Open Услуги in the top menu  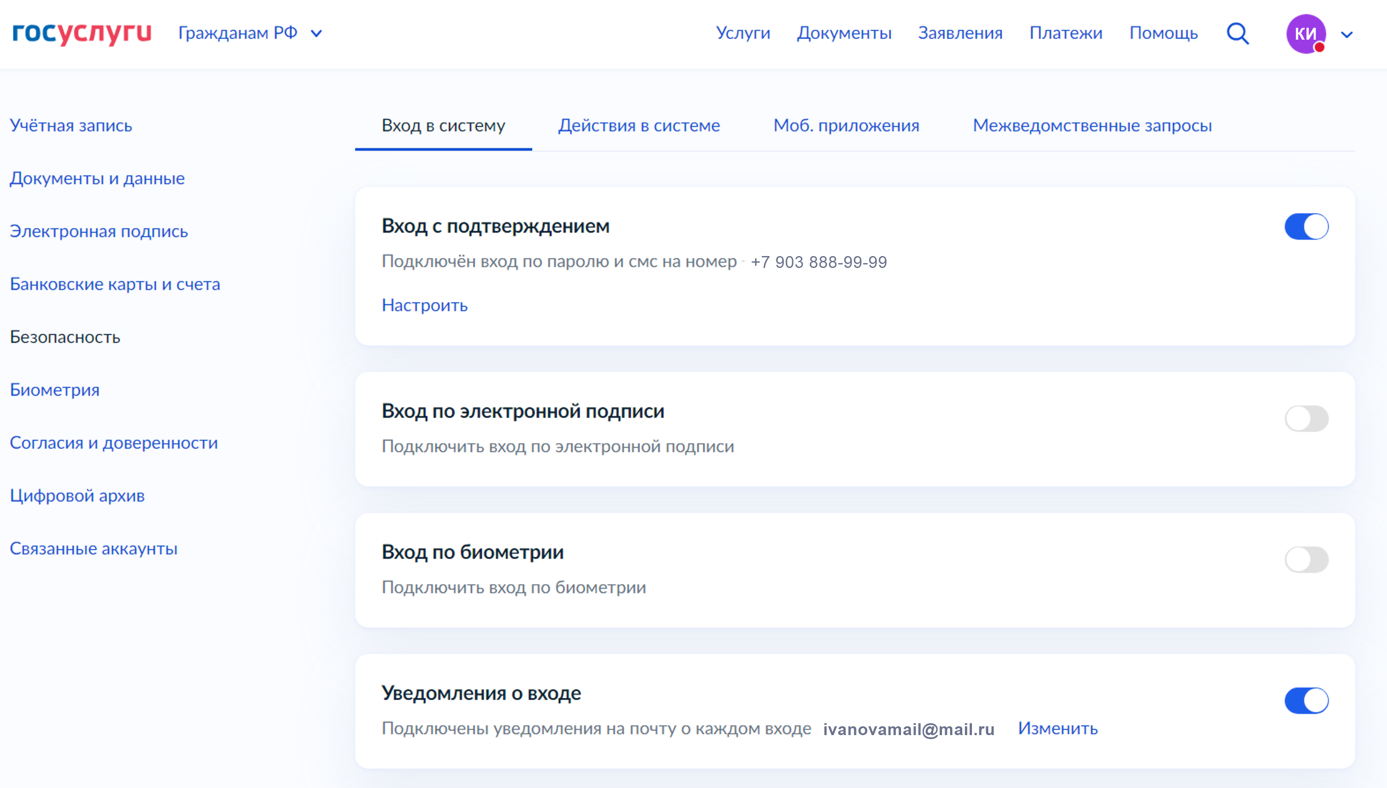point(743,33)
